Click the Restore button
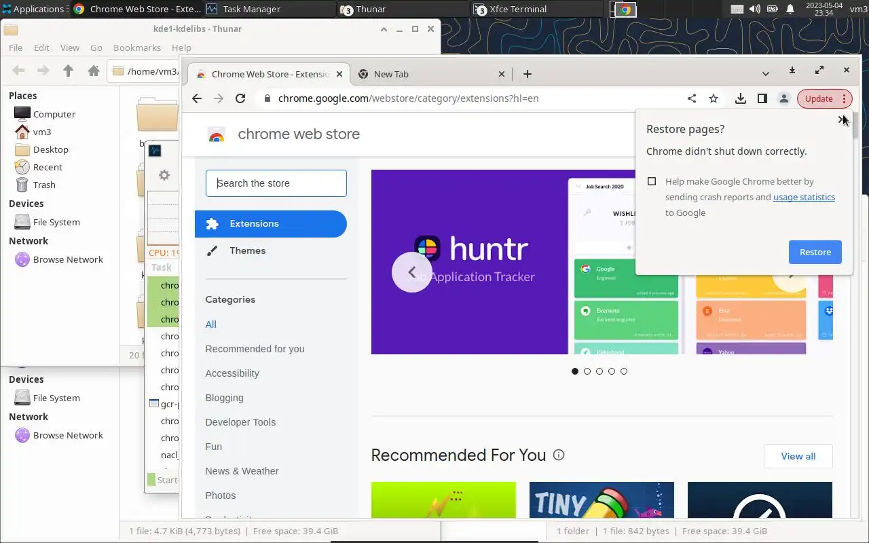Viewport: 869px width, 543px height. coord(815,252)
